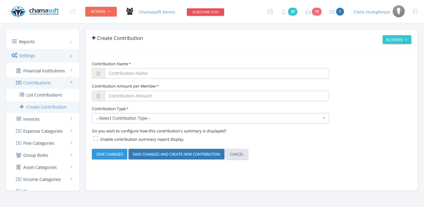
Task: Expand the Group Roles chevron
Action: click(x=71, y=155)
